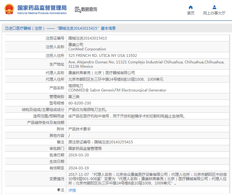The height and width of the screenshot is (195, 232).
Task: Click the 该产品在医疗机构中使用 intended use text
Action: click(x=127, y=116)
